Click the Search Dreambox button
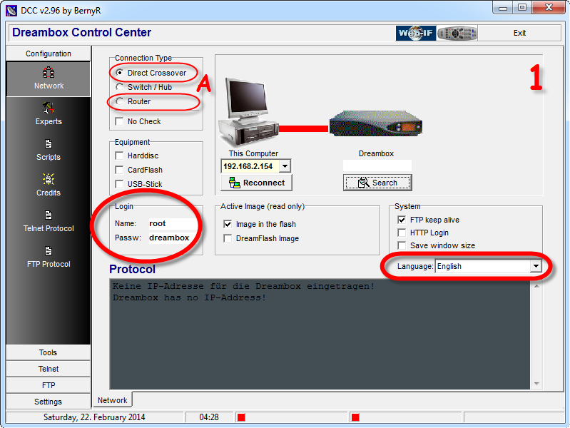The image size is (570, 428). pos(377,183)
